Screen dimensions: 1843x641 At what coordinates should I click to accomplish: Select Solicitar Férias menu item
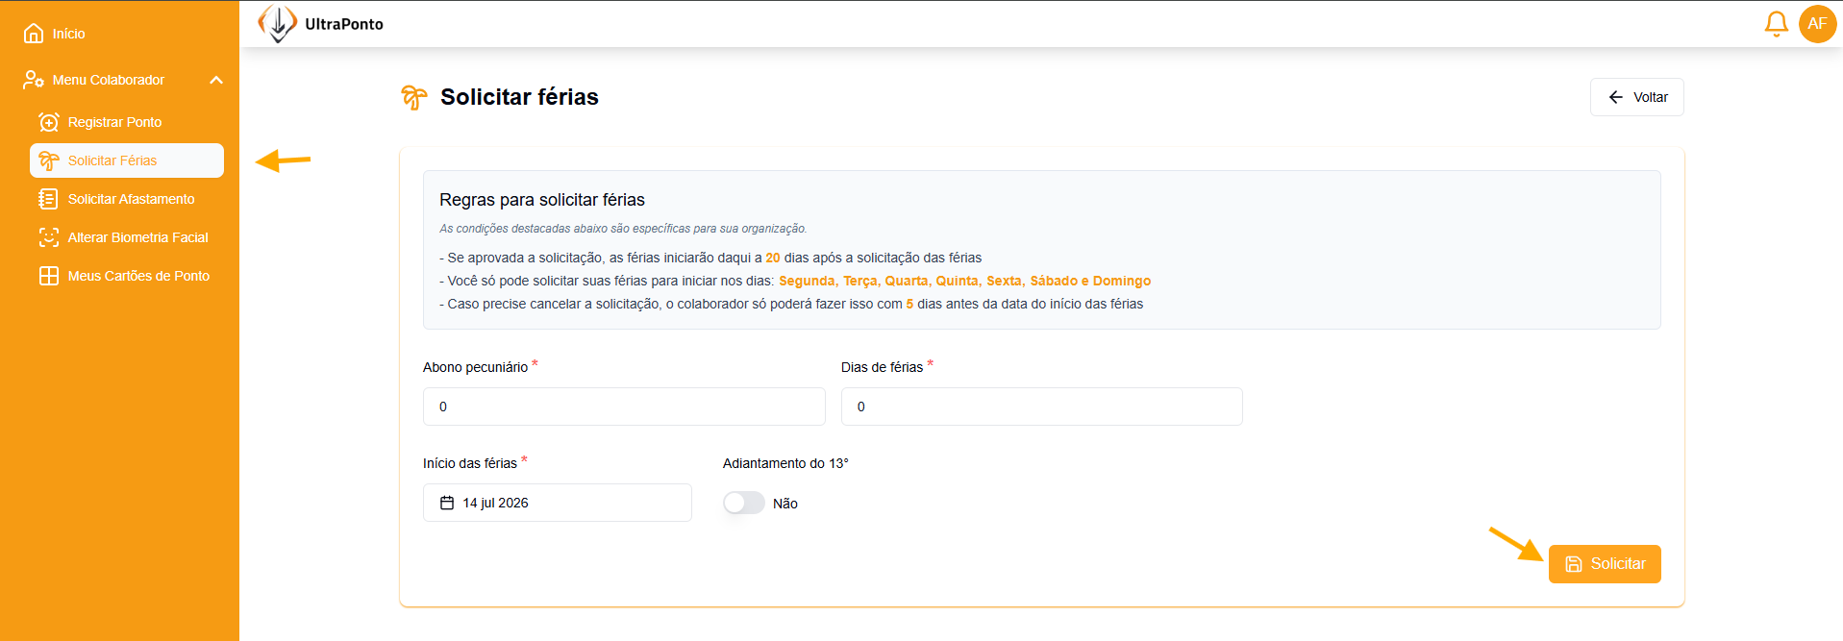(x=127, y=160)
